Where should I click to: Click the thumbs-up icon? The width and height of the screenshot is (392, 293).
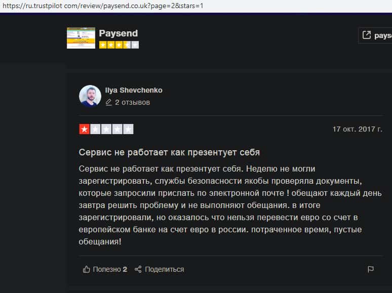pos(86,269)
